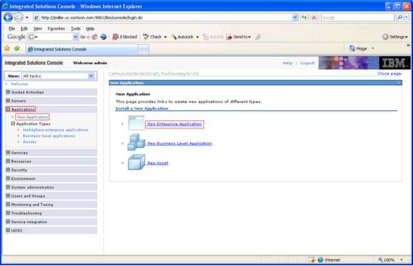Open the zoom level dropdown arrow
413x266 pixels.
click(402, 260)
